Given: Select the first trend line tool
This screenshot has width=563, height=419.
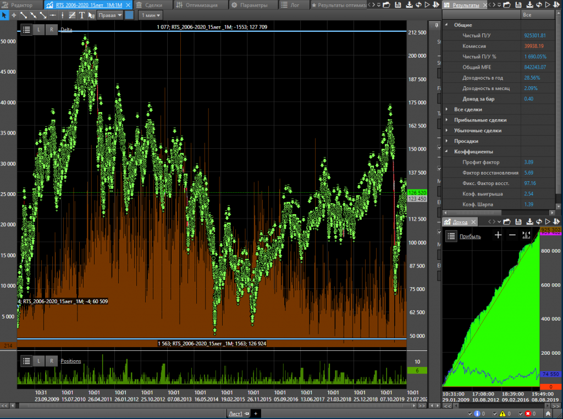Looking at the screenshot, I should tap(23, 15).
